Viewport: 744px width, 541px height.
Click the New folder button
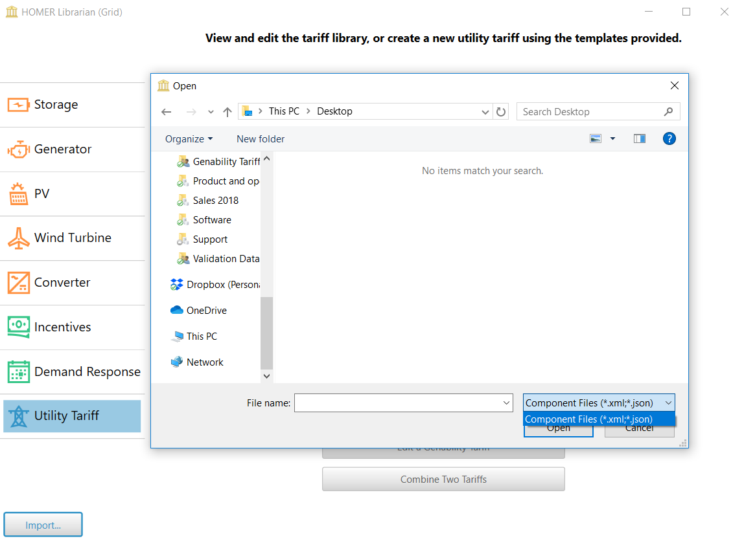coord(261,139)
